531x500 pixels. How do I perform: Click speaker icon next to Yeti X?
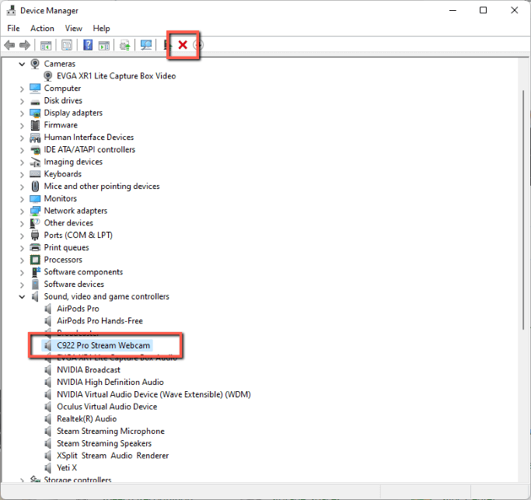48,468
